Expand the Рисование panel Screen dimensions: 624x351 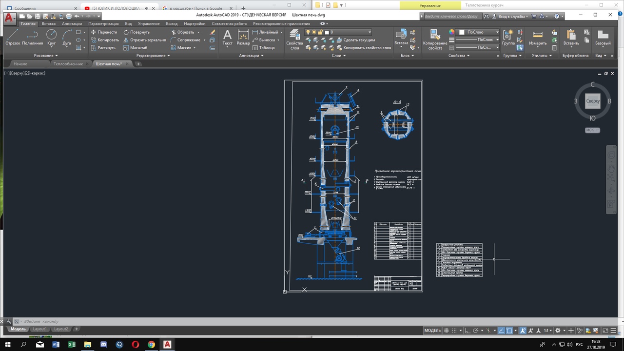(46, 56)
